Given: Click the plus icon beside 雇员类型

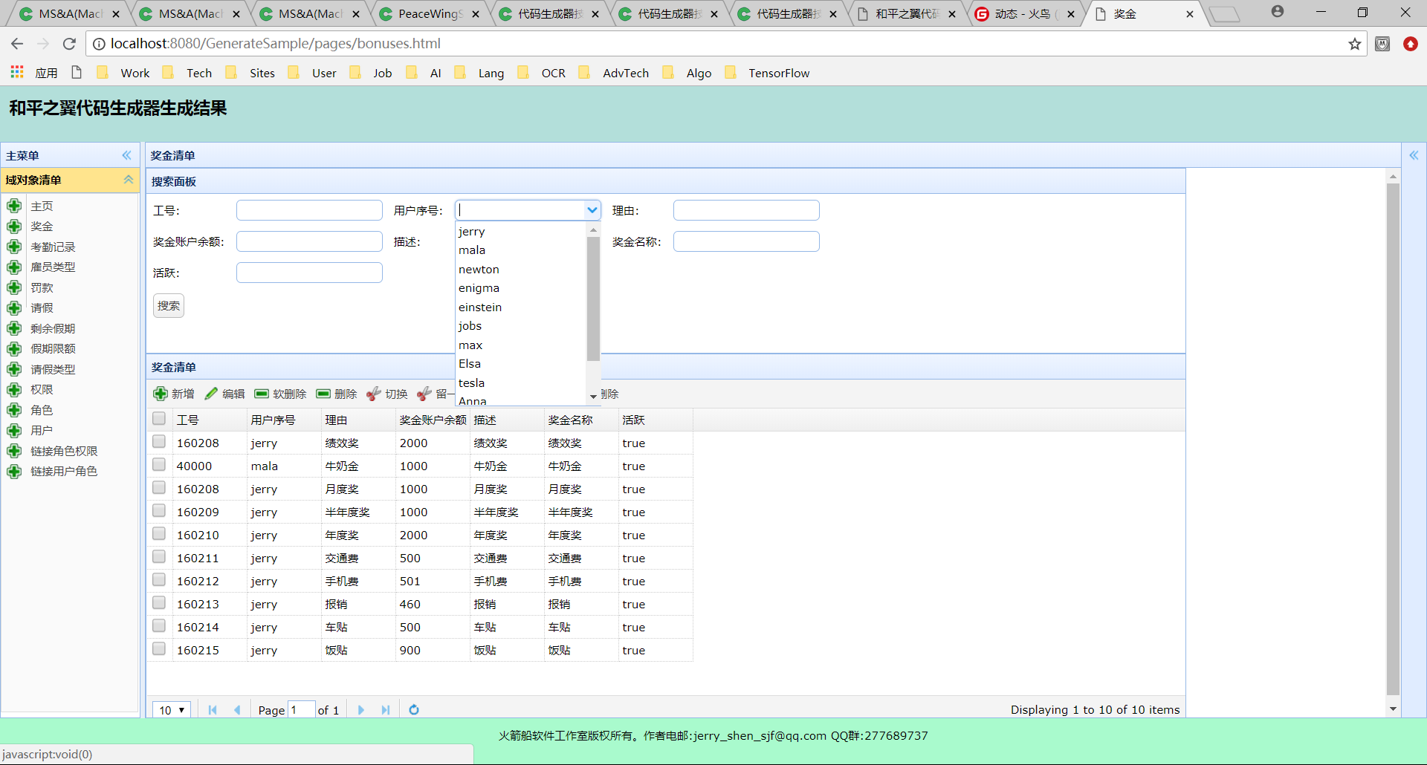Looking at the screenshot, I should 14,267.
